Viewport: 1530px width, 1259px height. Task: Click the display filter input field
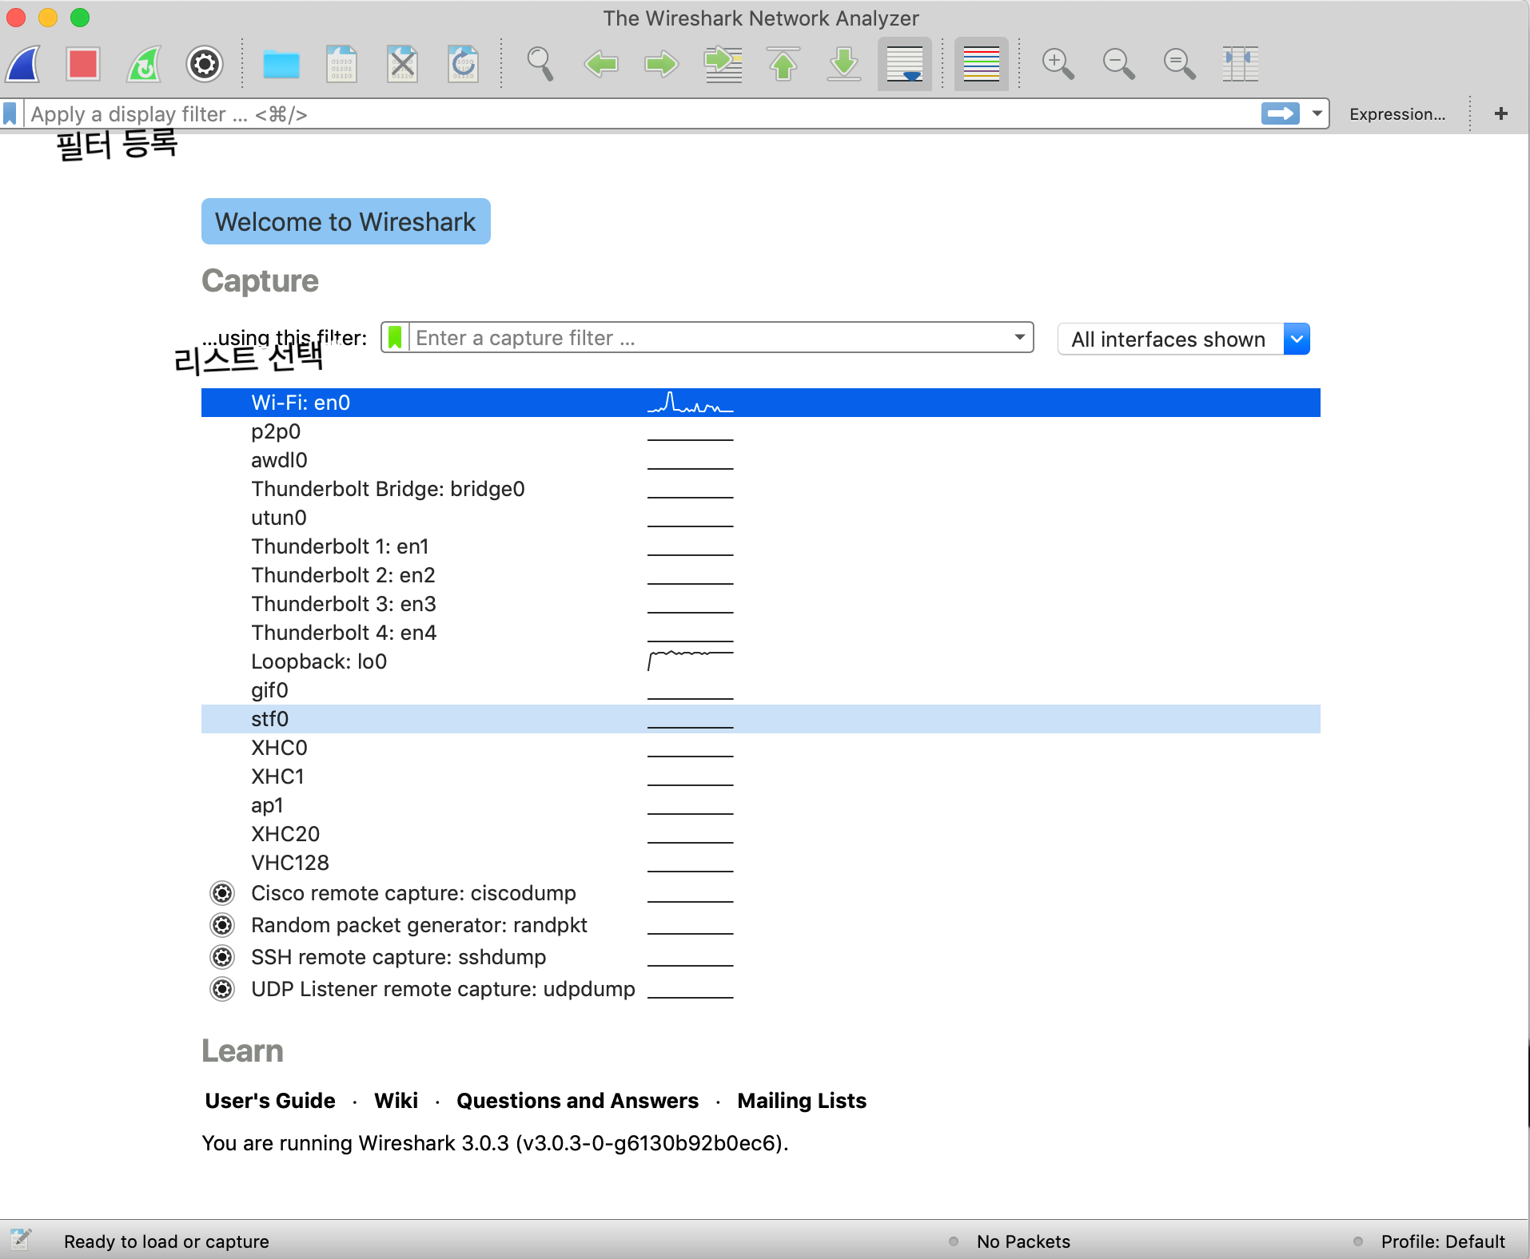click(x=639, y=113)
